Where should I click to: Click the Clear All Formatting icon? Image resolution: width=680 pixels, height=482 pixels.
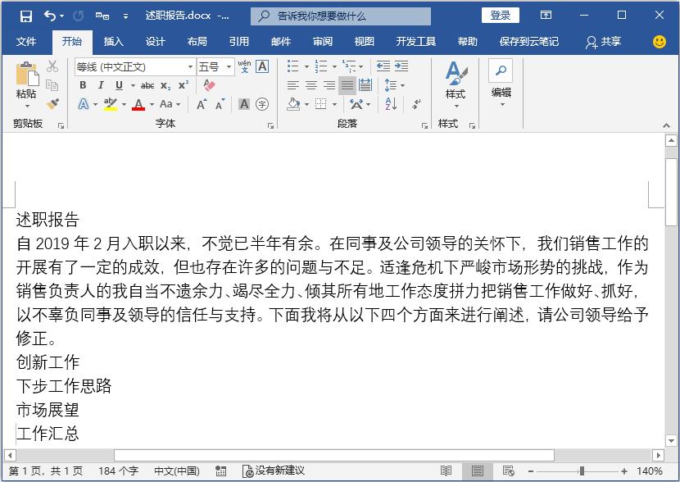(208, 84)
